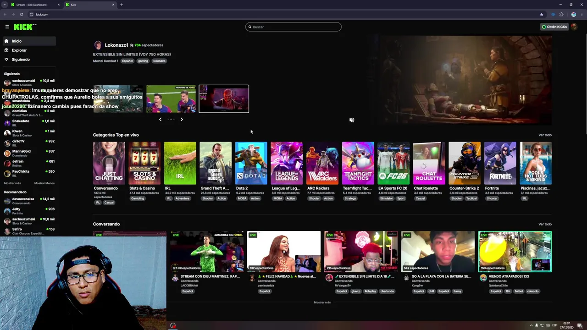Open the Just Chatting category card

coord(109,163)
